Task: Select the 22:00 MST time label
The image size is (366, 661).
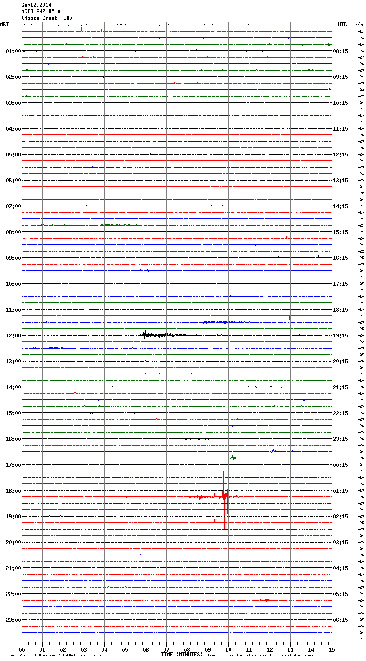Action: [13, 594]
